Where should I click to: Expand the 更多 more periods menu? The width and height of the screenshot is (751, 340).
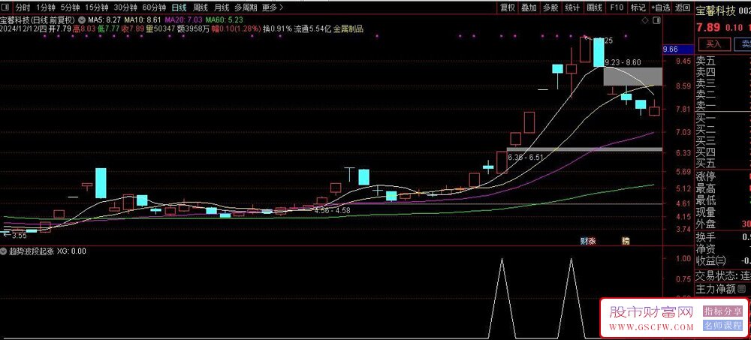(x=273, y=8)
